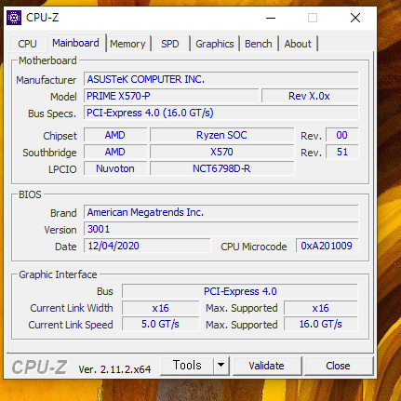Select American Megatrends Inc. BIOS brand
Screen dimensions: 401x401
point(221,212)
